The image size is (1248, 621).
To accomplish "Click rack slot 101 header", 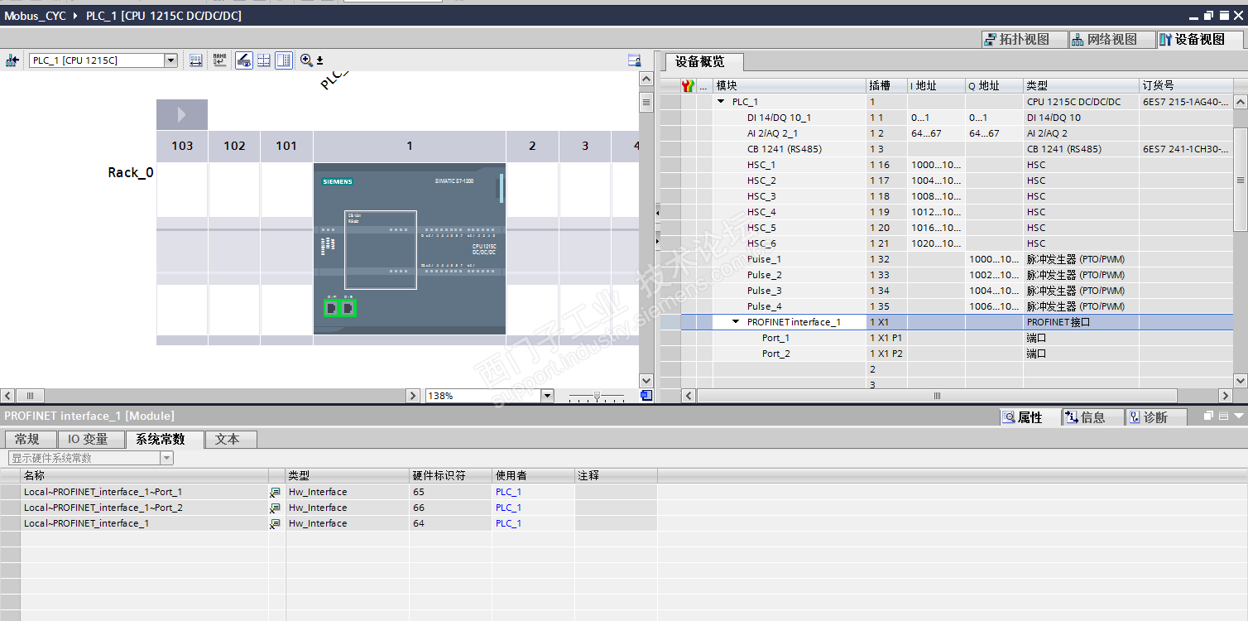I will click(x=286, y=146).
